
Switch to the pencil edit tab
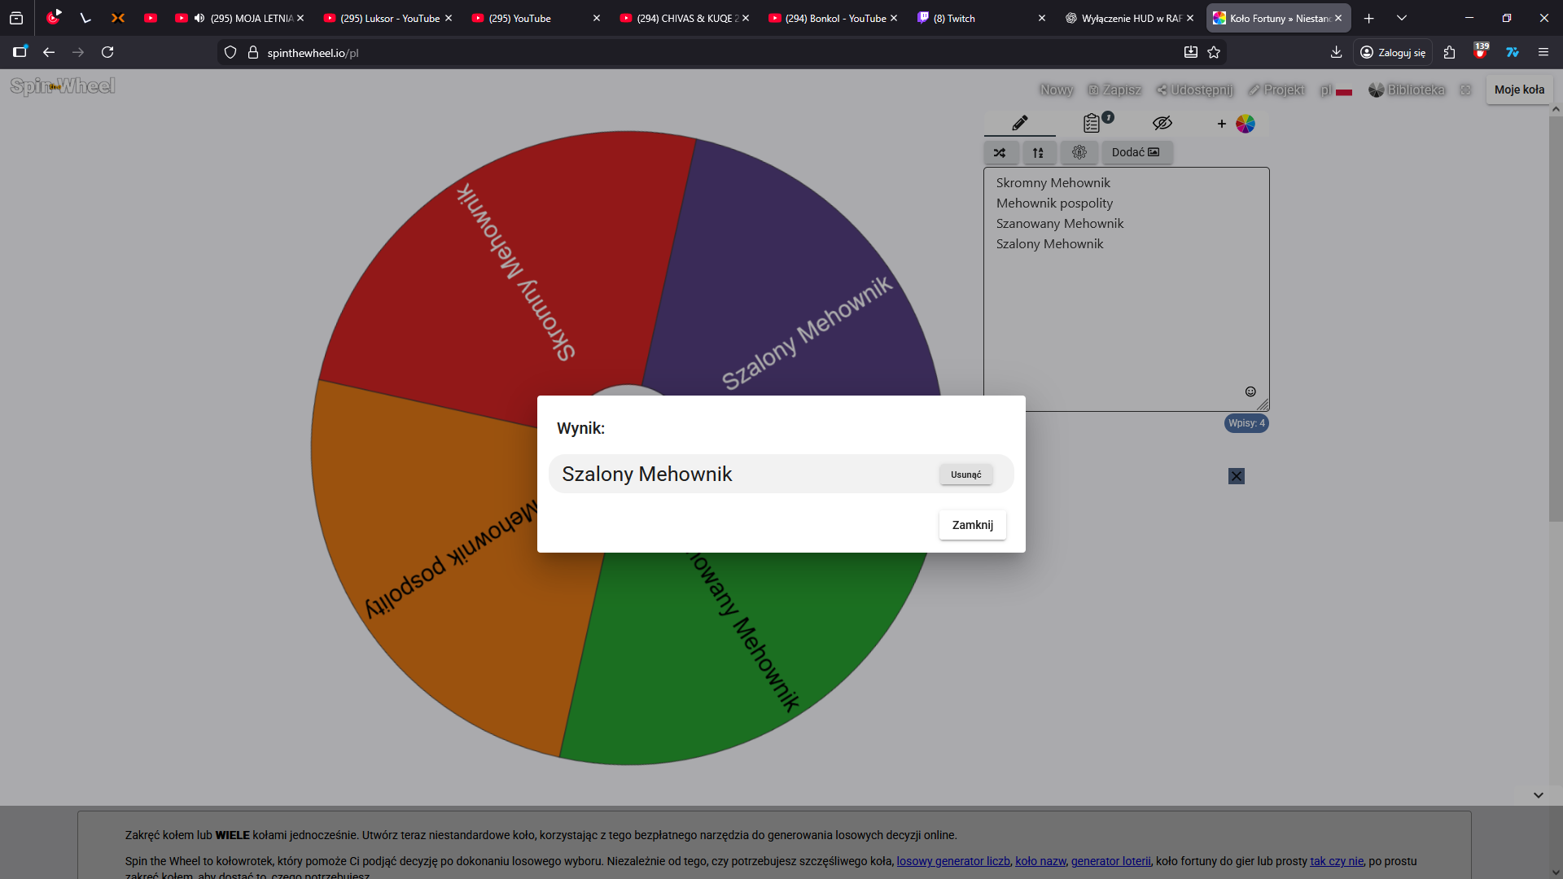tap(1019, 123)
